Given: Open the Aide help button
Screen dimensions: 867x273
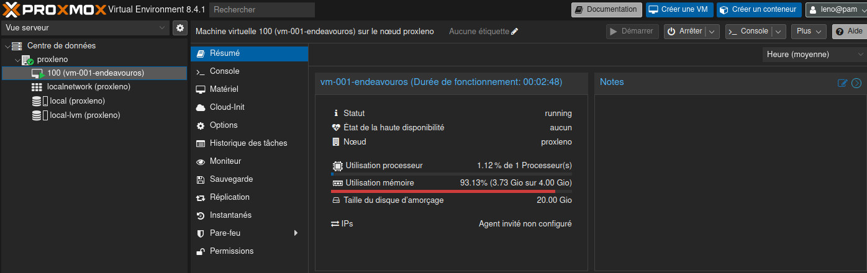Looking at the screenshot, I should click(x=849, y=31).
